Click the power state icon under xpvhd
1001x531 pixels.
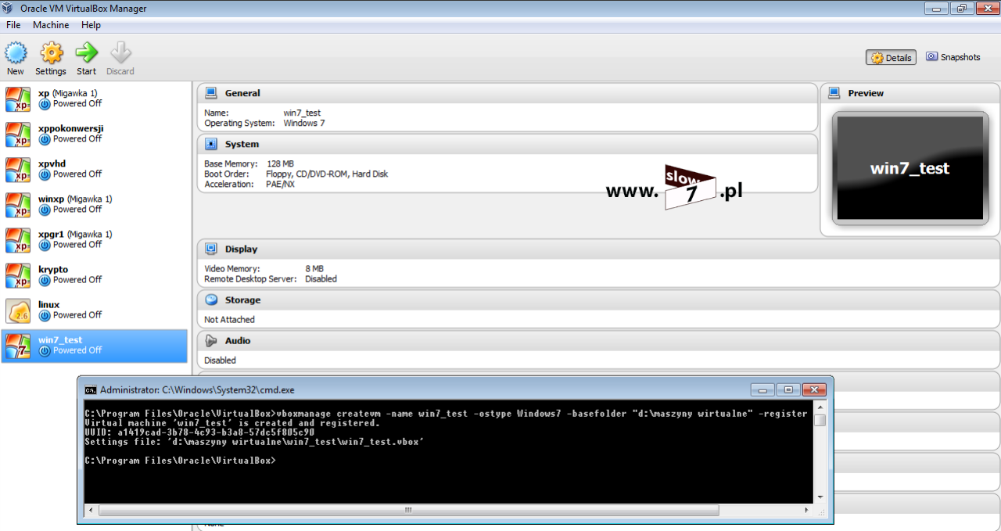point(45,174)
